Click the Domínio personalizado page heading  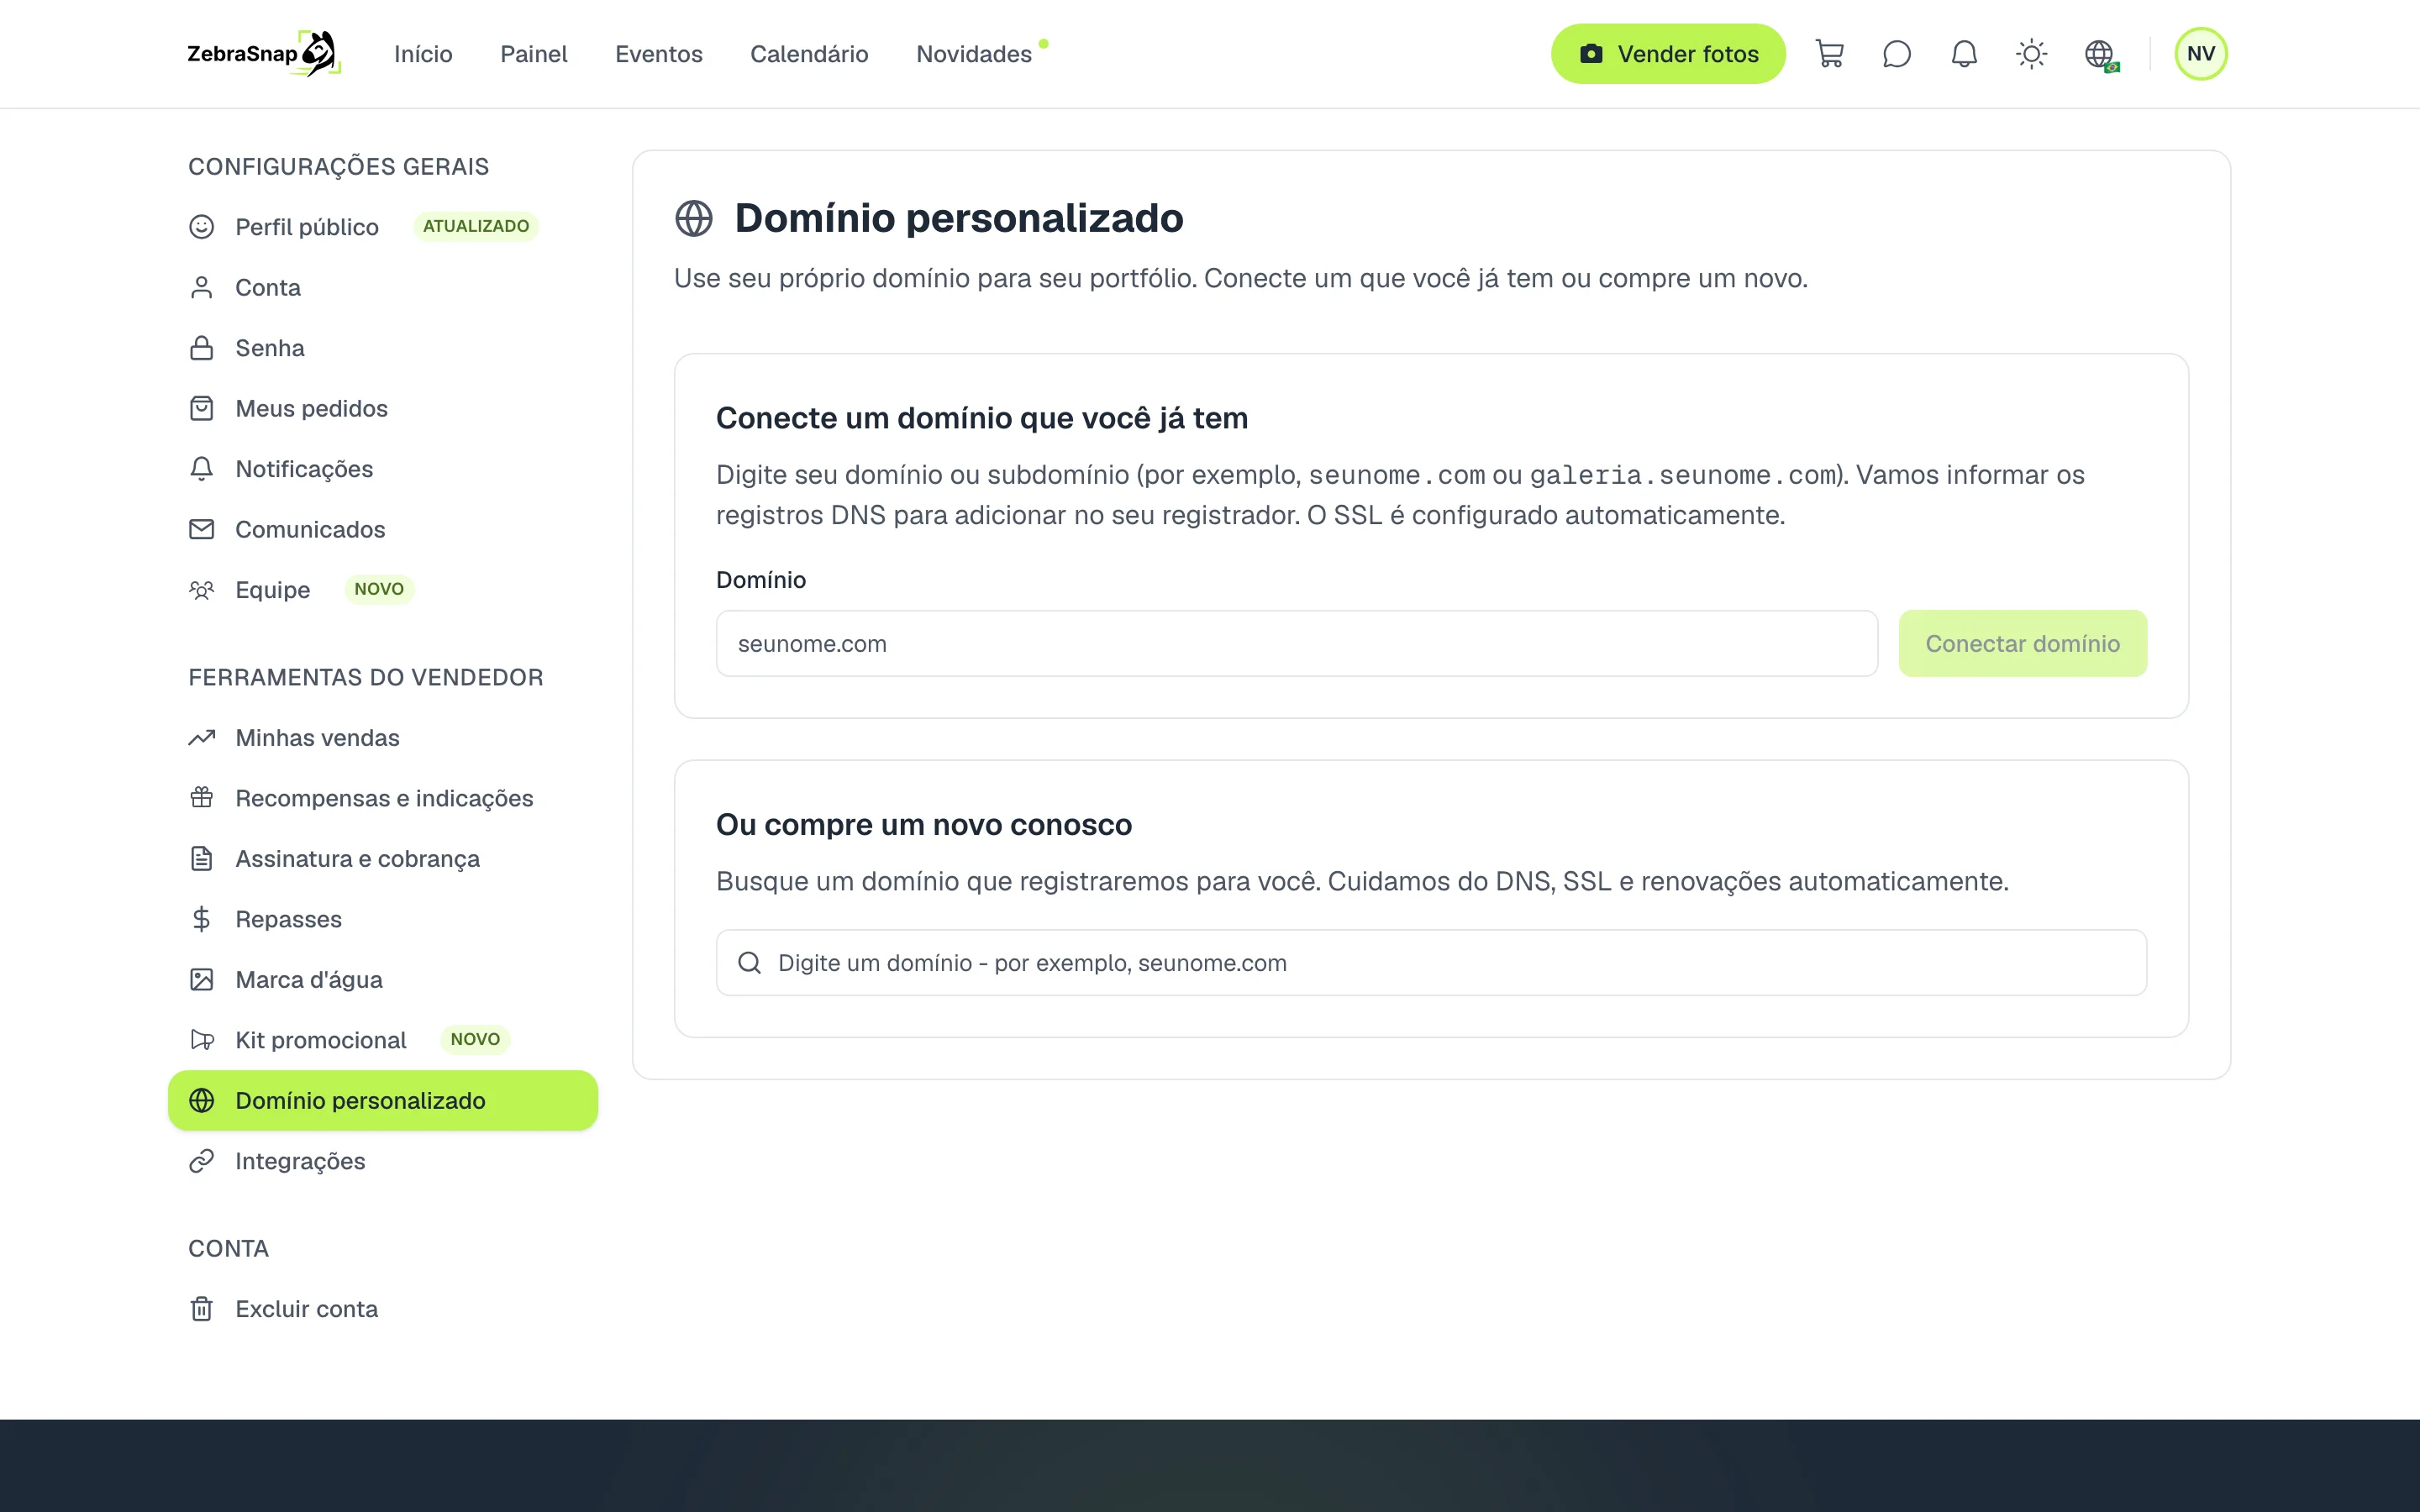tap(959, 218)
